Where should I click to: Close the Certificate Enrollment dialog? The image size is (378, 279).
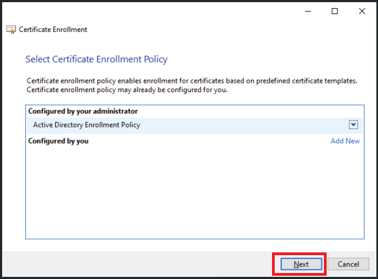tap(362, 11)
